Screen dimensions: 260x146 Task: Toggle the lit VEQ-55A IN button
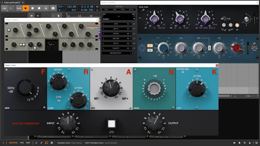(237, 25)
